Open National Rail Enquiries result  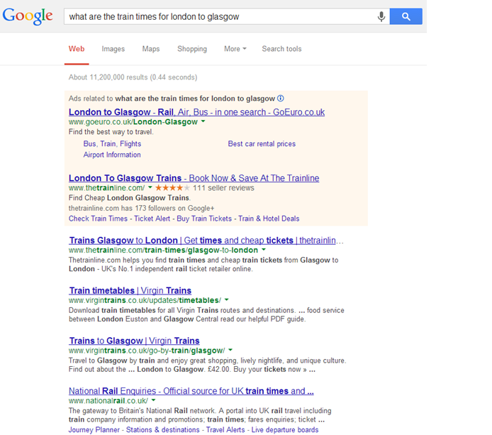(x=191, y=391)
